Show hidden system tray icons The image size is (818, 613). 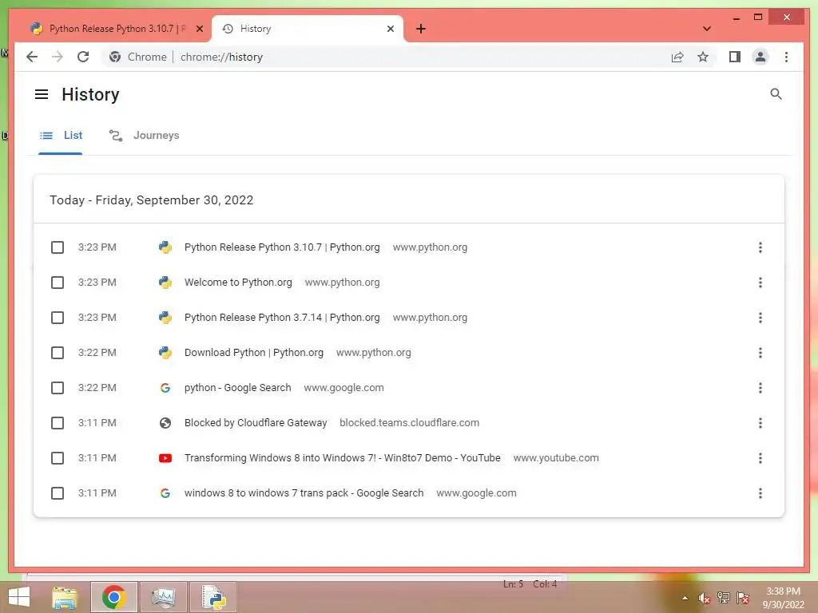tap(685, 598)
